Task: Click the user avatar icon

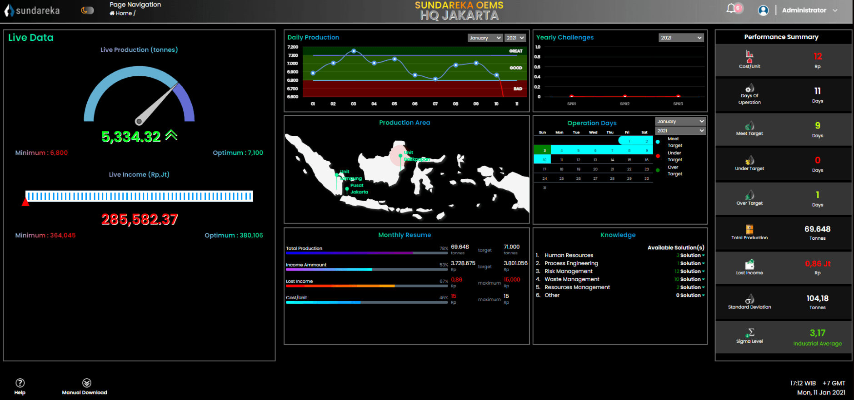Action: (763, 10)
